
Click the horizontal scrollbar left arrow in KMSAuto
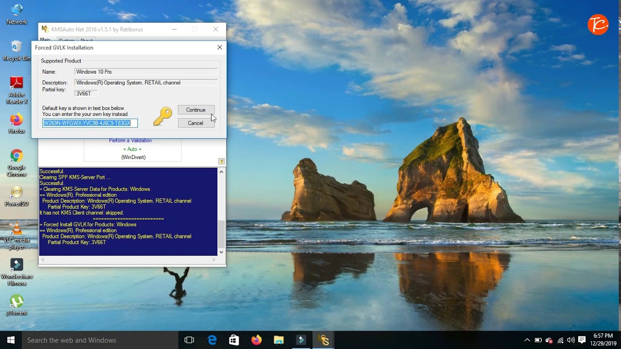coord(43,260)
